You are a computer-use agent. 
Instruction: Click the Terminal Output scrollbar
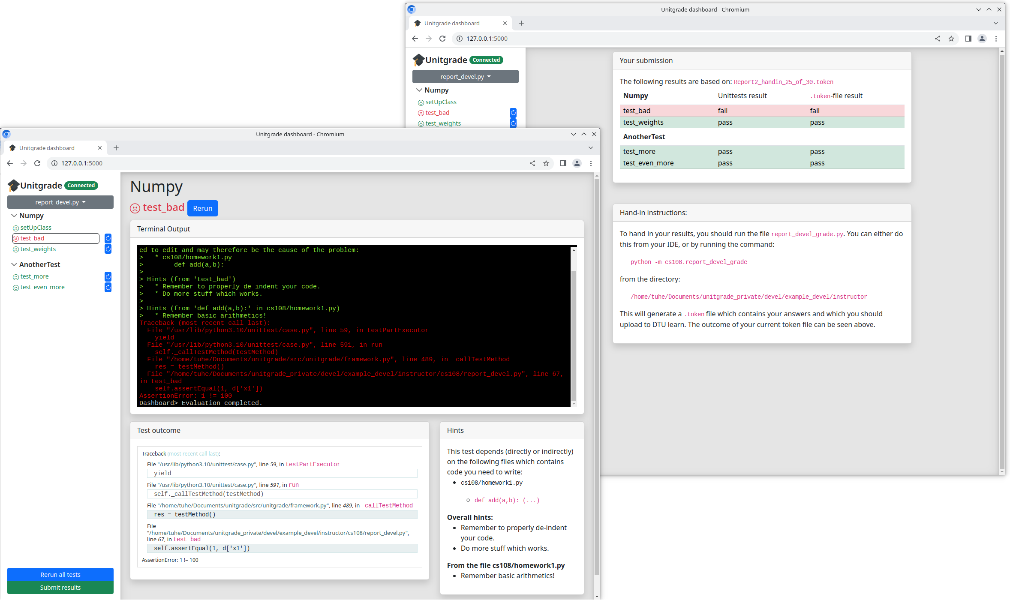pyautogui.click(x=574, y=334)
